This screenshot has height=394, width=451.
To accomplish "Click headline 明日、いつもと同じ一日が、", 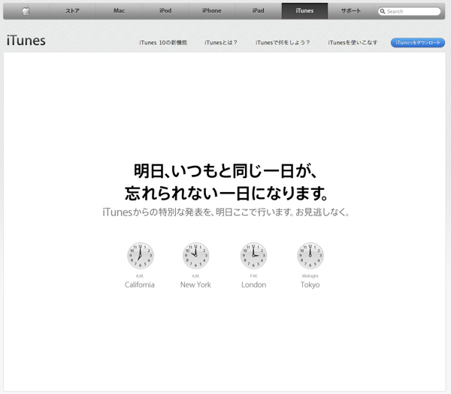I will pyautogui.click(x=225, y=171).
